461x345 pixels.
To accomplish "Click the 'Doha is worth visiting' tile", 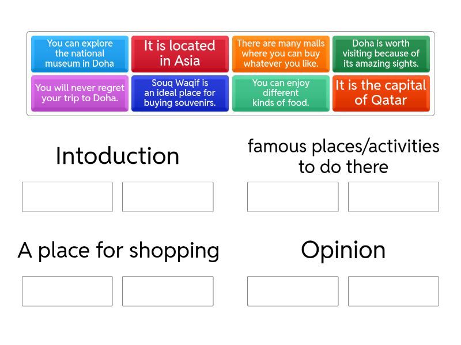I will (381, 53).
